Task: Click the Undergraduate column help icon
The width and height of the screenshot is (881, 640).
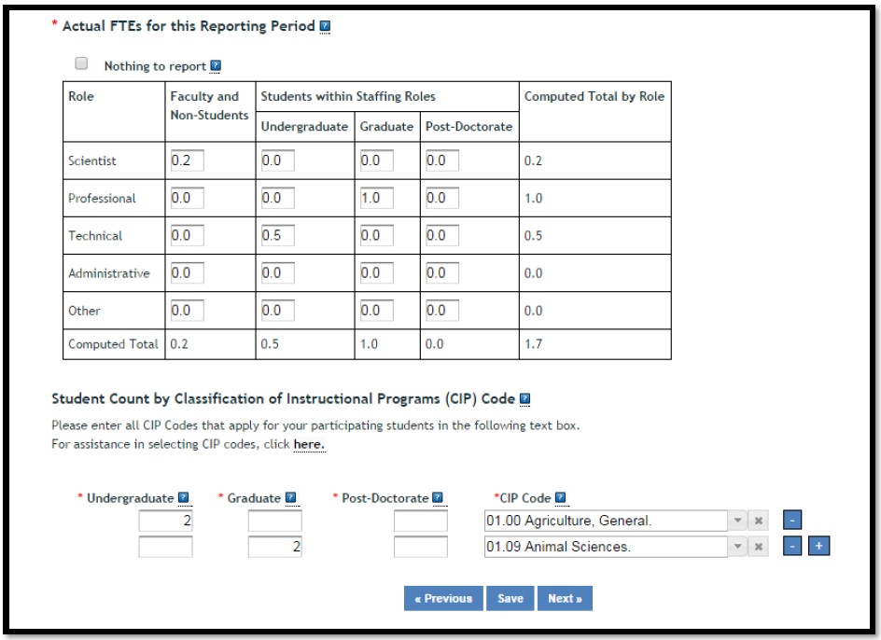Action: (x=183, y=498)
